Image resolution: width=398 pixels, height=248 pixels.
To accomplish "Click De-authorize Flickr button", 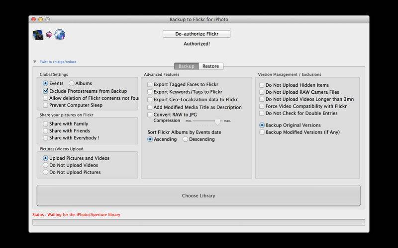I will 197,34.
